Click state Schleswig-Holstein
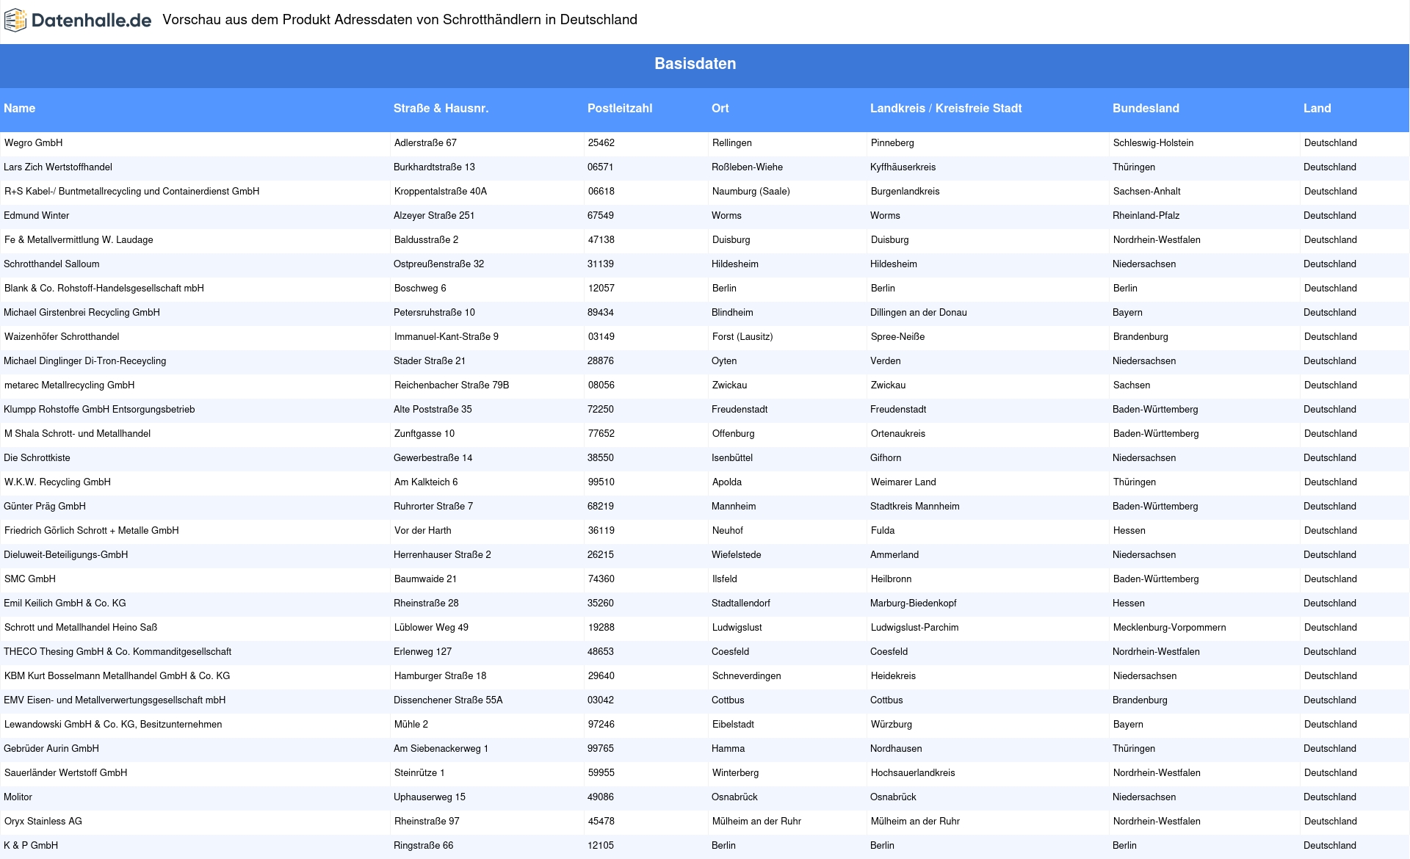The image size is (1410, 859). pos(1154,143)
